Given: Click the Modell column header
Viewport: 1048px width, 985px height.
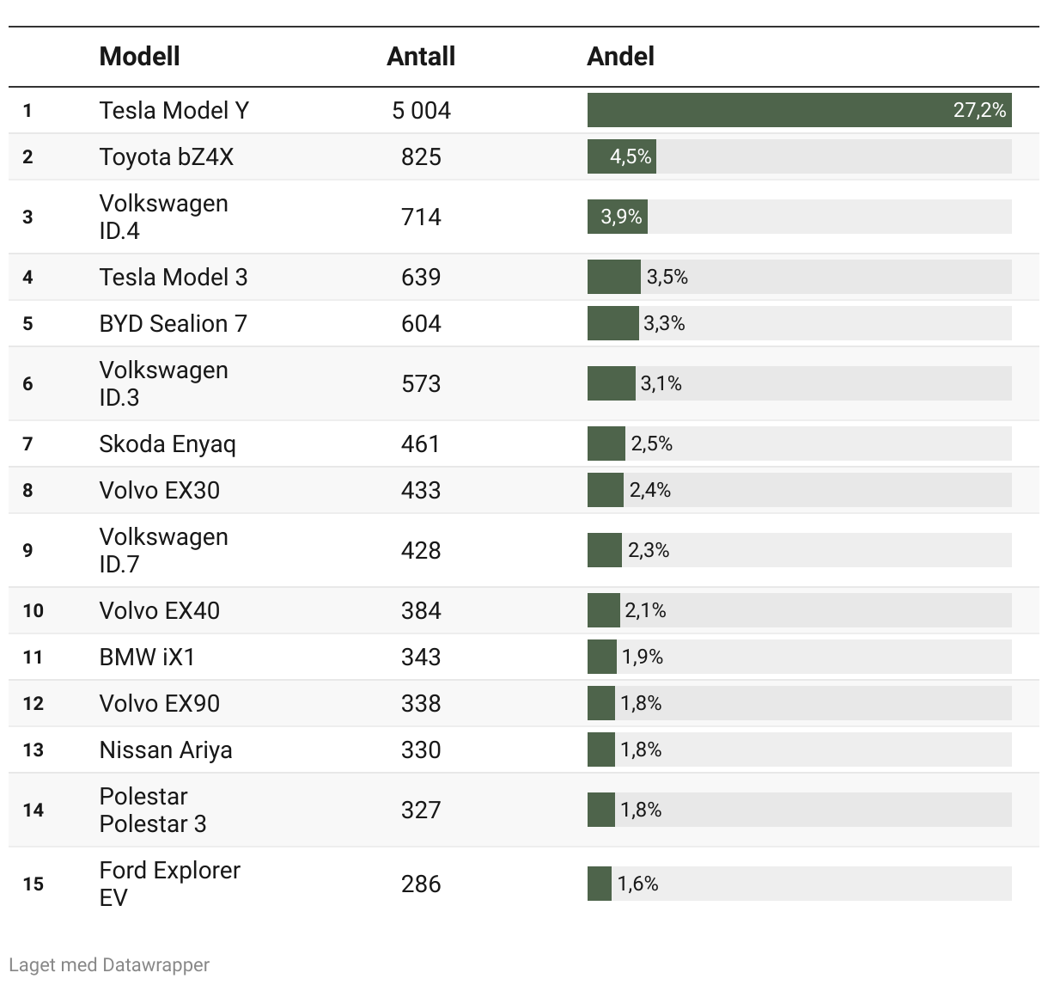Looking at the screenshot, I should (x=139, y=57).
